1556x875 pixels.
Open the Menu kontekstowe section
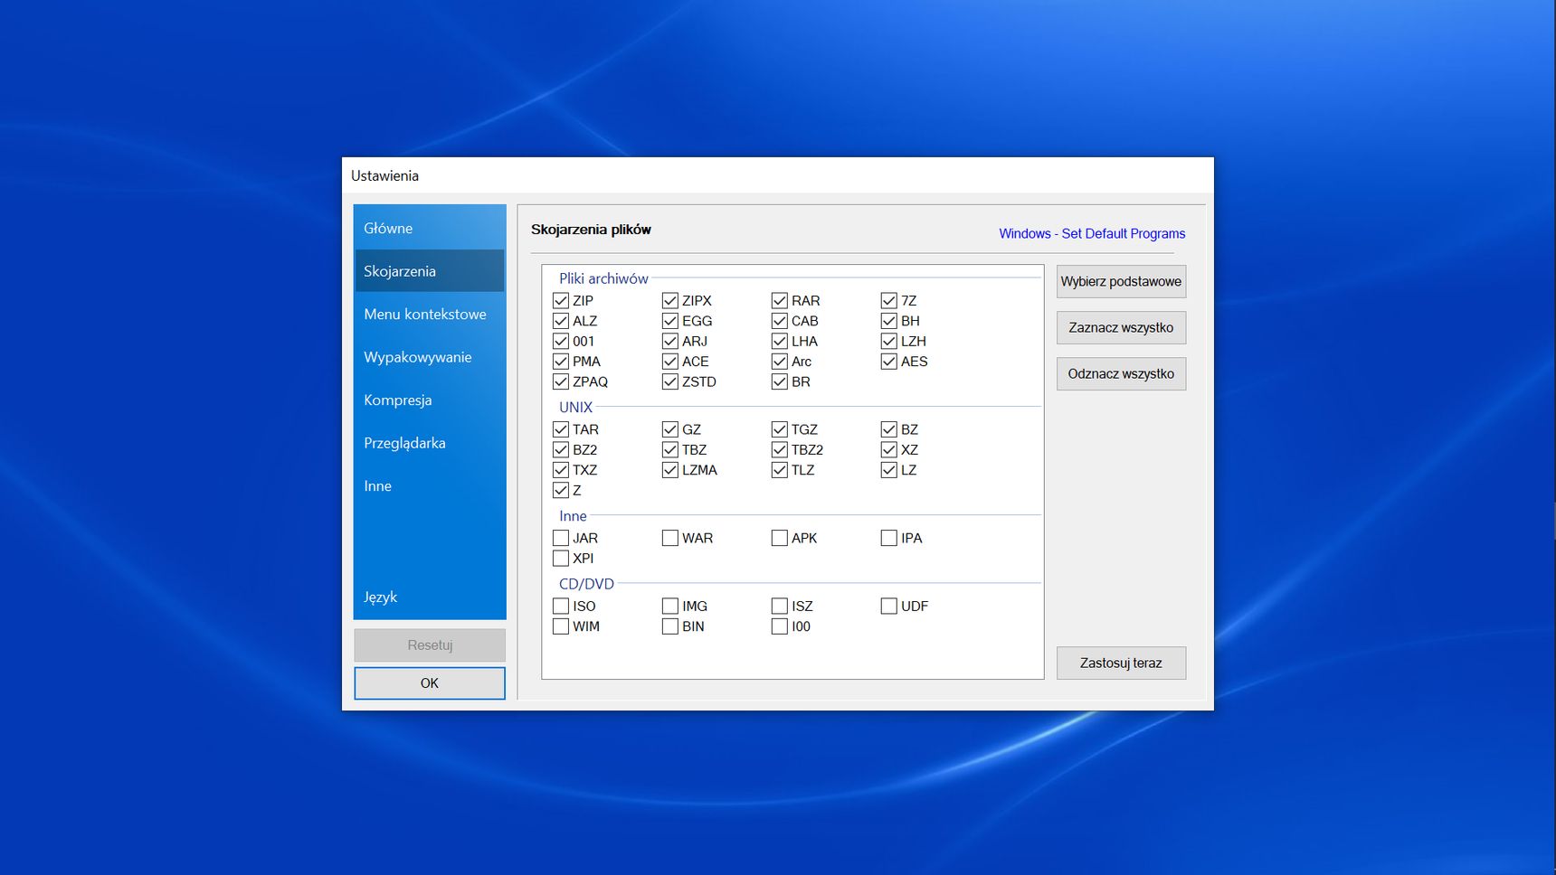[x=429, y=314]
